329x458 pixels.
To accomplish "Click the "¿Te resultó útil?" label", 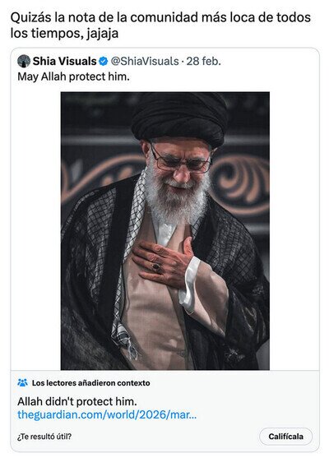I will tap(44, 437).
